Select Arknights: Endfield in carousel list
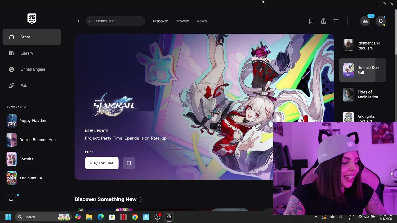The height and width of the screenshot is (223, 397). point(363,117)
